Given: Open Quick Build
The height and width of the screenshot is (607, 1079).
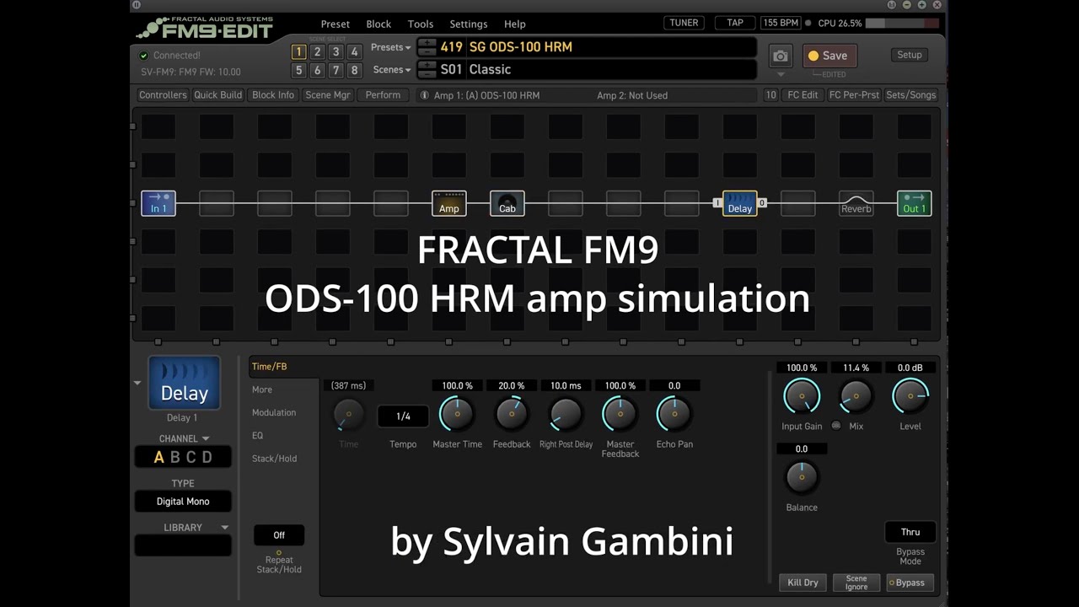Looking at the screenshot, I should (217, 95).
